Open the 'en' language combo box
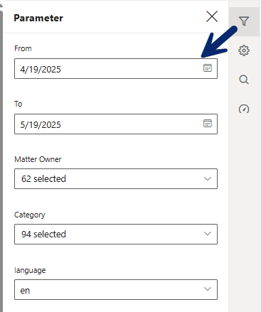This screenshot has height=312, width=261. pyautogui.click(x=116, y=289)
